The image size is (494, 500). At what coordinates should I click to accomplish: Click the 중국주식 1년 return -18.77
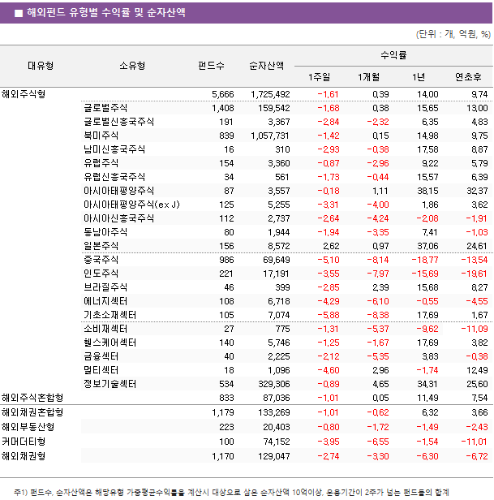pyautogui.click(x=425, y=260)
